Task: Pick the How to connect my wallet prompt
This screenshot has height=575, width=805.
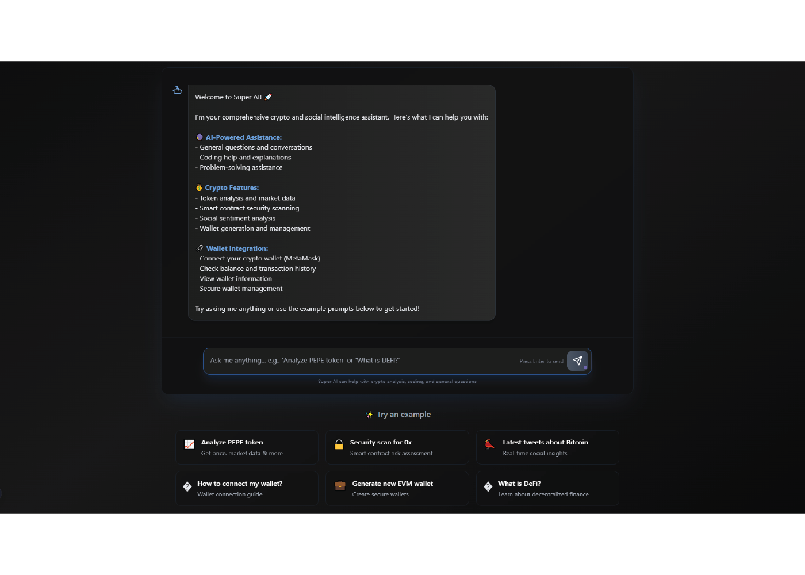Action: [x=247, y=489]
